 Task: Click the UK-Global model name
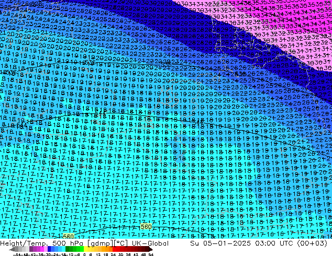coord(150,243)
